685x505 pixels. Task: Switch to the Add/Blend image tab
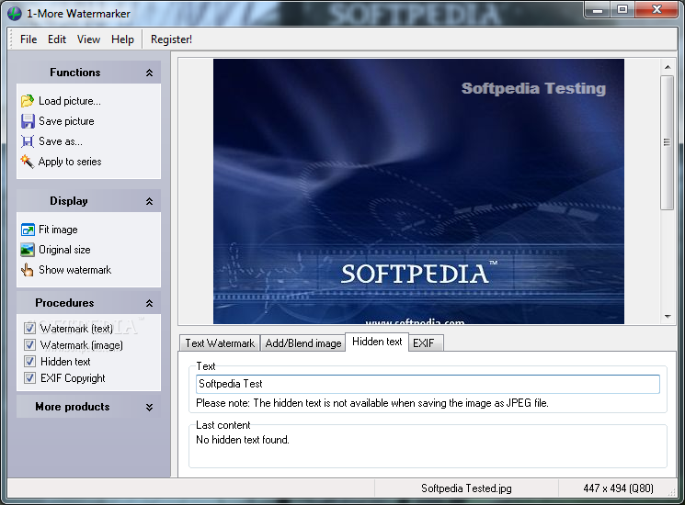pos(303,343)
